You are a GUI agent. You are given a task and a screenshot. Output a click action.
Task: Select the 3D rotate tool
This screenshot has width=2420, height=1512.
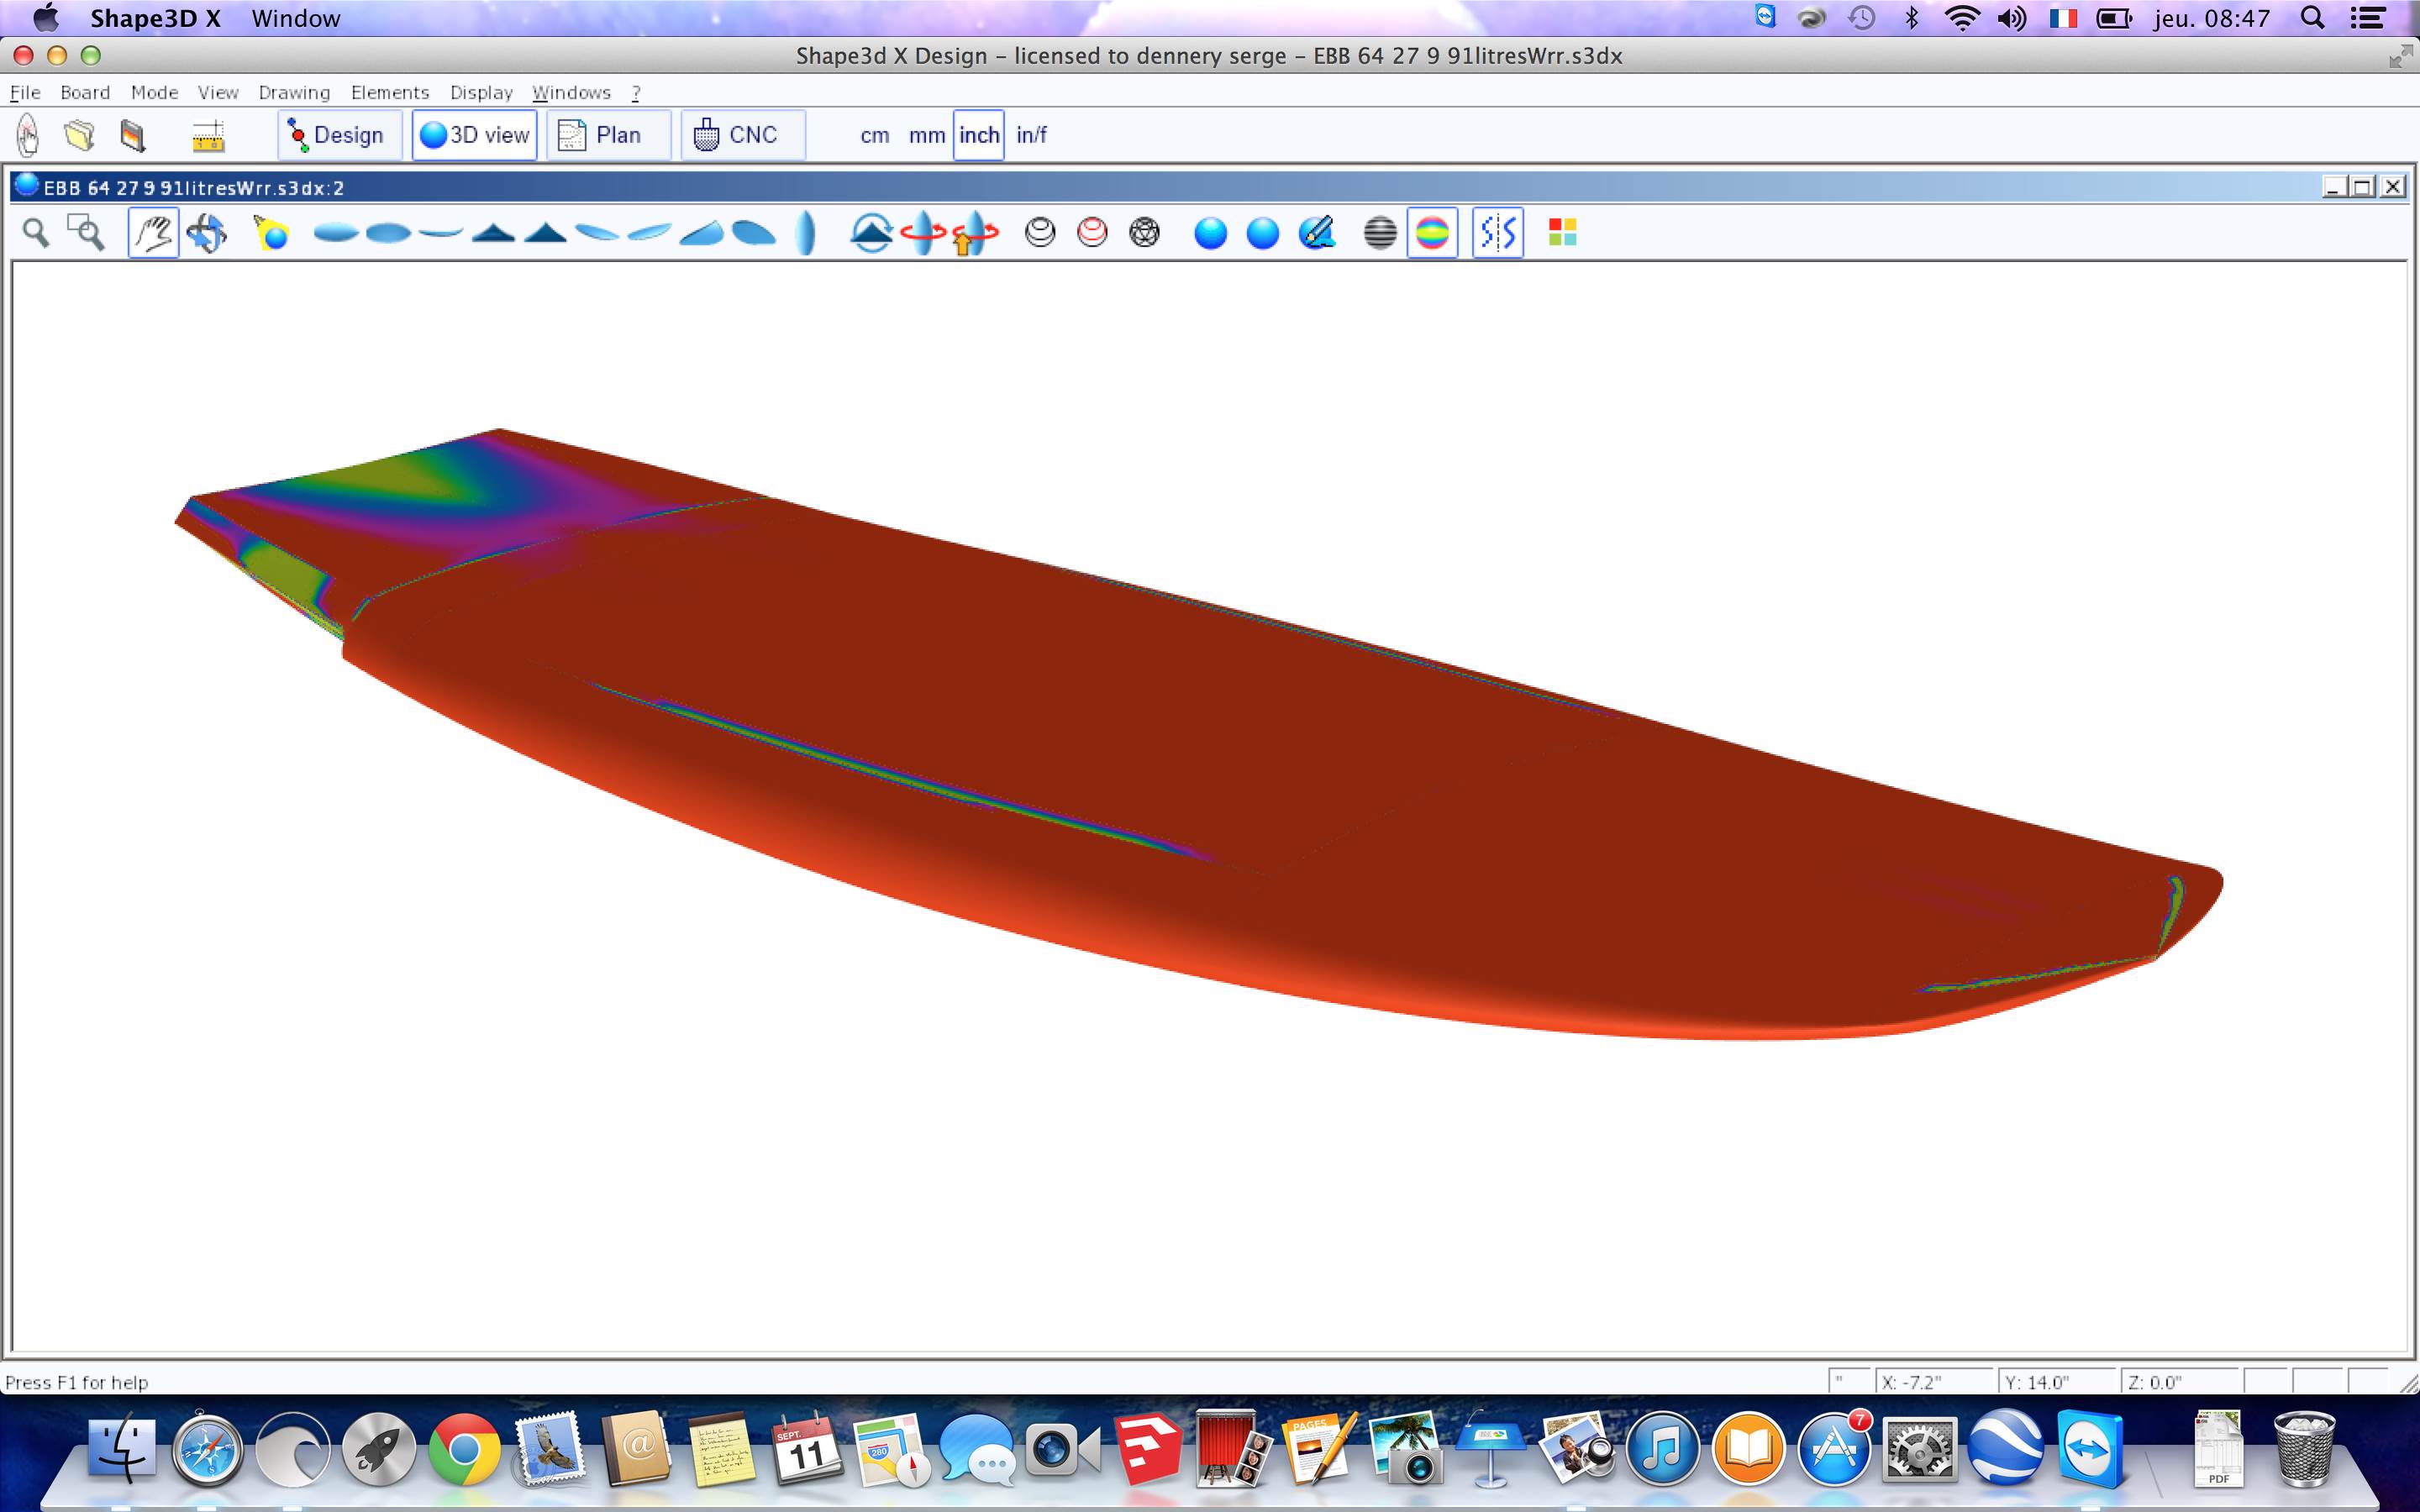click(x=206, y=233)
